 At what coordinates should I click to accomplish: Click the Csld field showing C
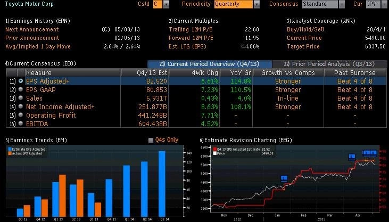click(158, 4)
